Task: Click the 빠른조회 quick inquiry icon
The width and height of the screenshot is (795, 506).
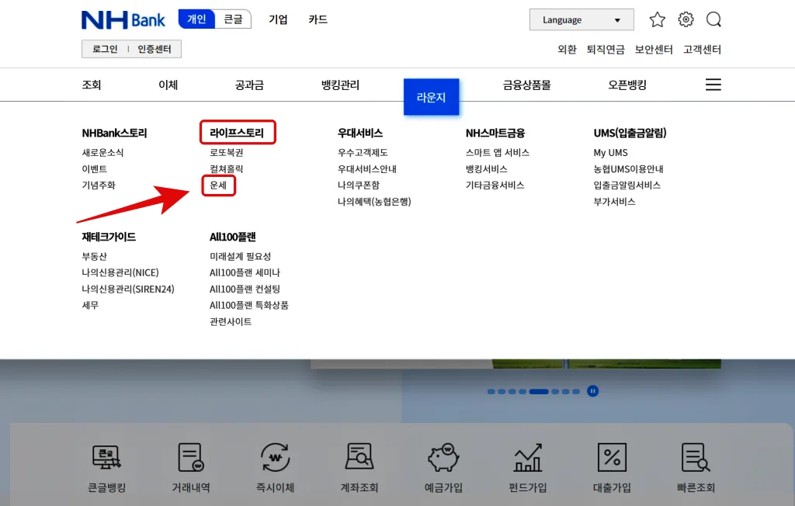Action: (696, 463)
